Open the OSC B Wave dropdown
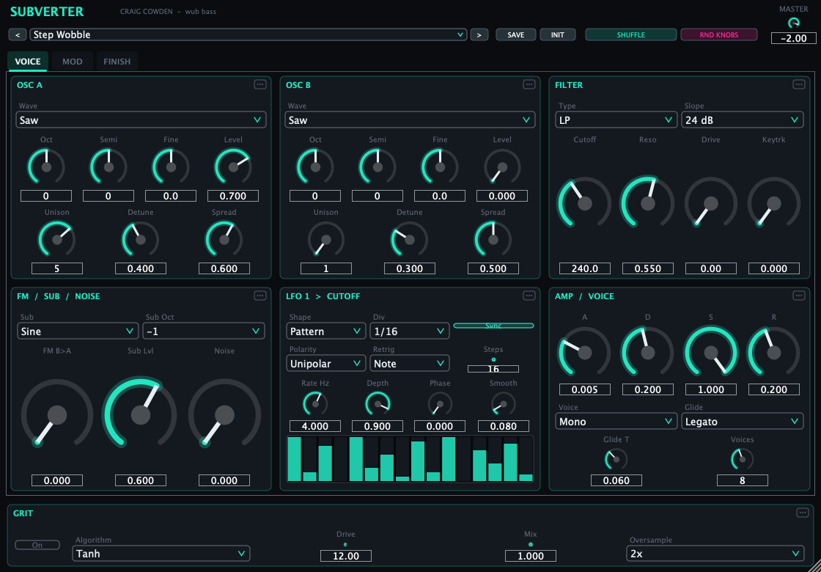 click(x=410, y=120)
